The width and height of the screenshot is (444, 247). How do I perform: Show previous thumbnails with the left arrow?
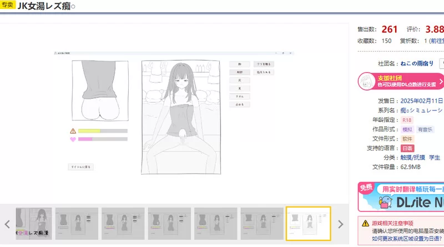coord(7,224)
